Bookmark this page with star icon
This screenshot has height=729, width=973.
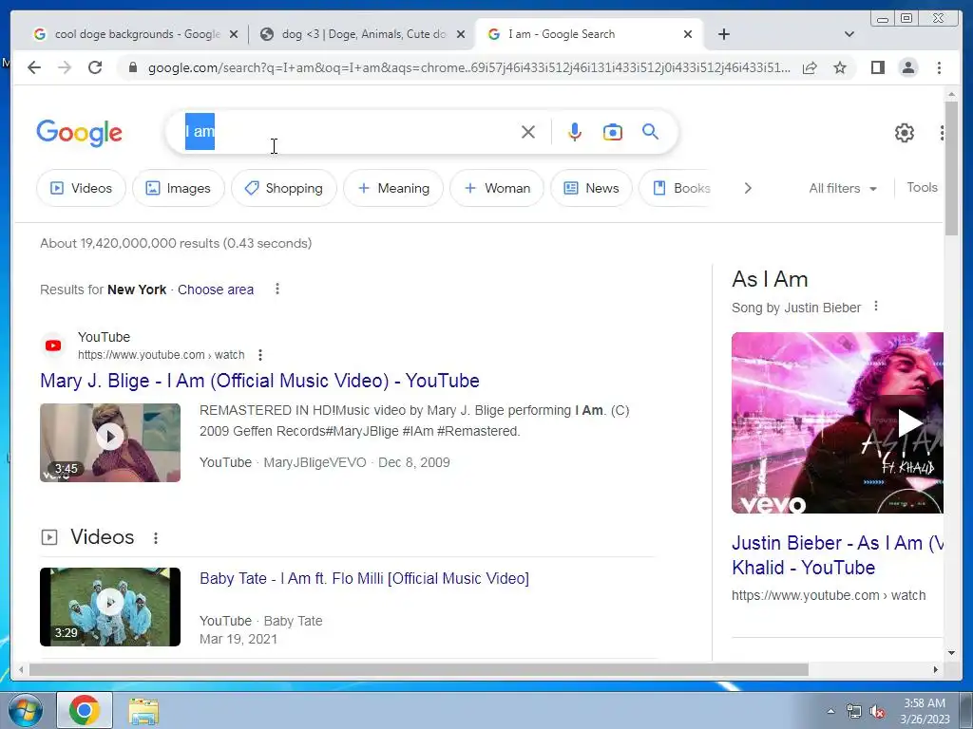(840, 67)
